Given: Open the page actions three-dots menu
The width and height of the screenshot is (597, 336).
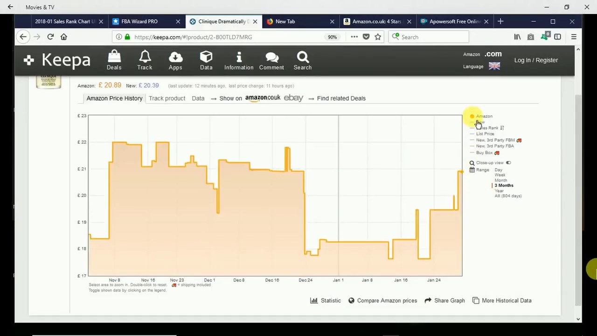Looking at the screenshot, I should [354, 37].
